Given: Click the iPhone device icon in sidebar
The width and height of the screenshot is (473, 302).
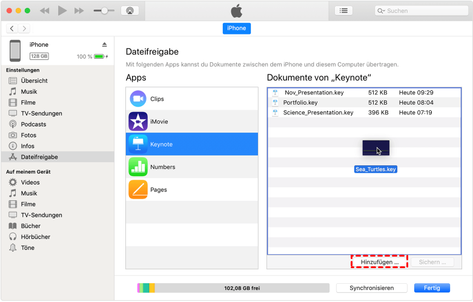Looking at the screenshot, I should pyautogui.click(x=15, y=51).
